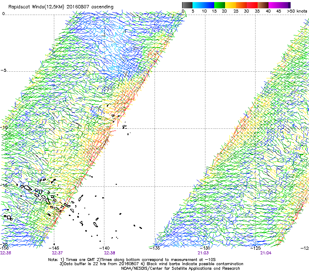Click the purple '21:03' time label
Screen dimensions: 309x271
[x=203, y=253]
